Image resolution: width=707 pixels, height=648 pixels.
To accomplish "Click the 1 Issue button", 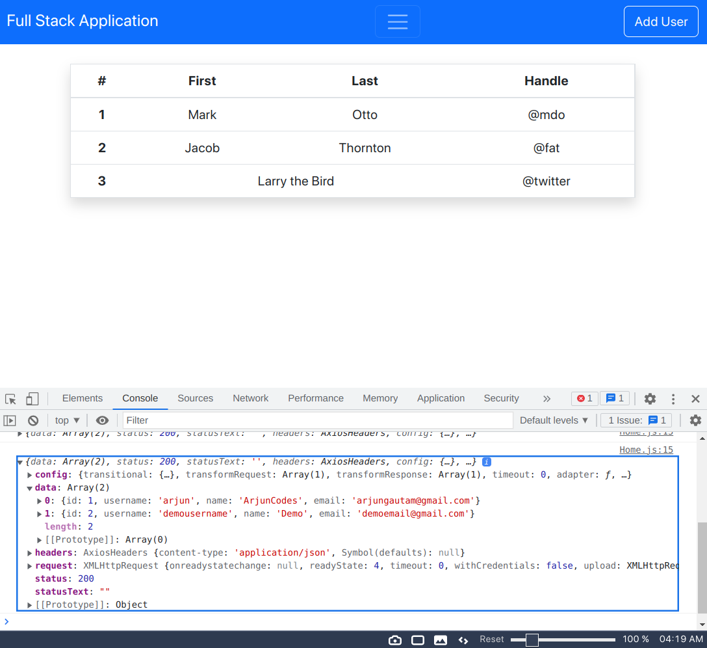I will click(x=636, y=420).
